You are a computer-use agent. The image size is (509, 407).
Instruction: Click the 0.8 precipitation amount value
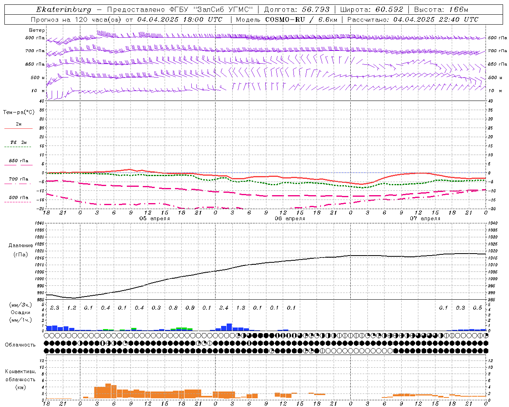click(173, 308)
